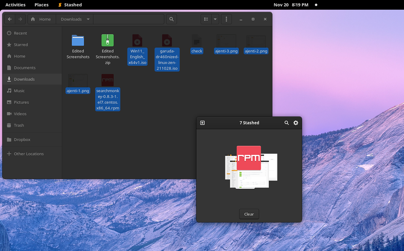
Task: Open the Edited Screenshots folder icon
Action: [x=78, y=41]
